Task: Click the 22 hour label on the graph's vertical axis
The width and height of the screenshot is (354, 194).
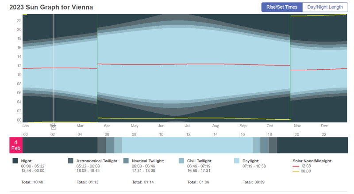Action: coord(19,21)
